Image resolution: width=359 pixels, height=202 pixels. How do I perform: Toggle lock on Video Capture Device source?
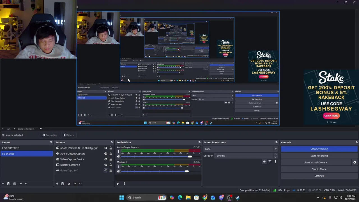point(111,159)
